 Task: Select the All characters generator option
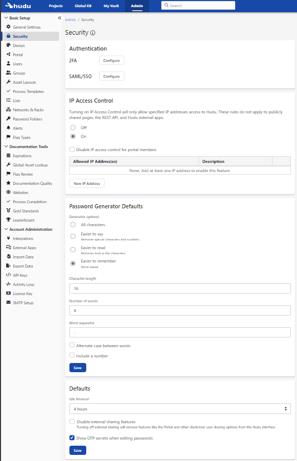[72, 225]
